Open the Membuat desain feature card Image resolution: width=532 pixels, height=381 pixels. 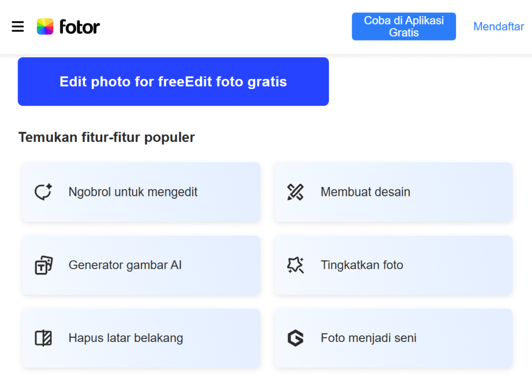point(392,192)
